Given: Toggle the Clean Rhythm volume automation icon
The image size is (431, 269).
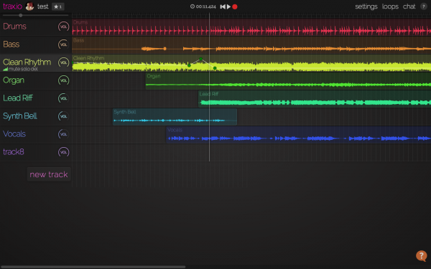Looking at the screenshot, I should pos(5,69).
